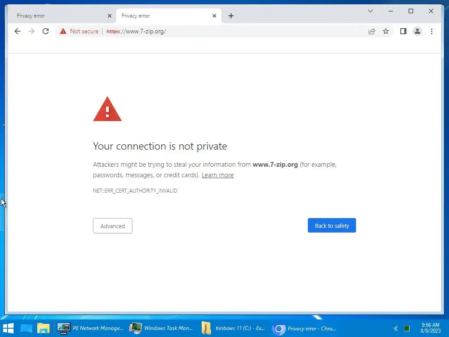Viewport: 449px width, 337px height.
Task: Bookmark this tab with the star icon
Action: coord(386,31)
